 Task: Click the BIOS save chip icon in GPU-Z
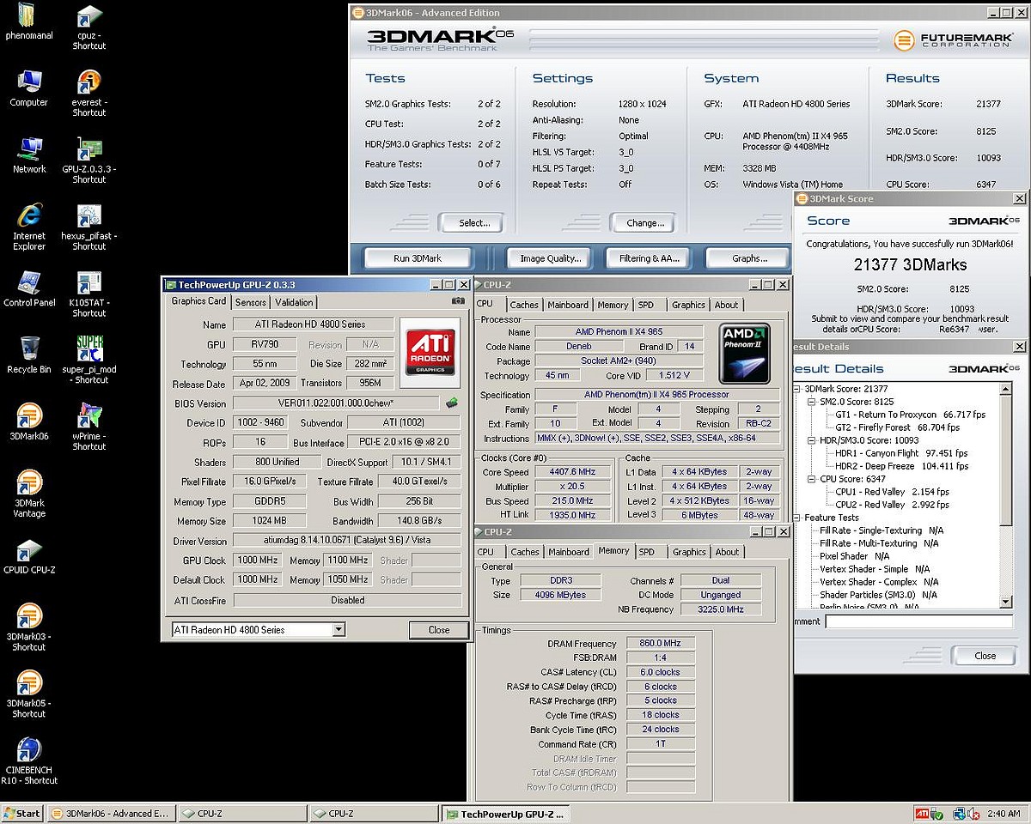click(452, 403)
